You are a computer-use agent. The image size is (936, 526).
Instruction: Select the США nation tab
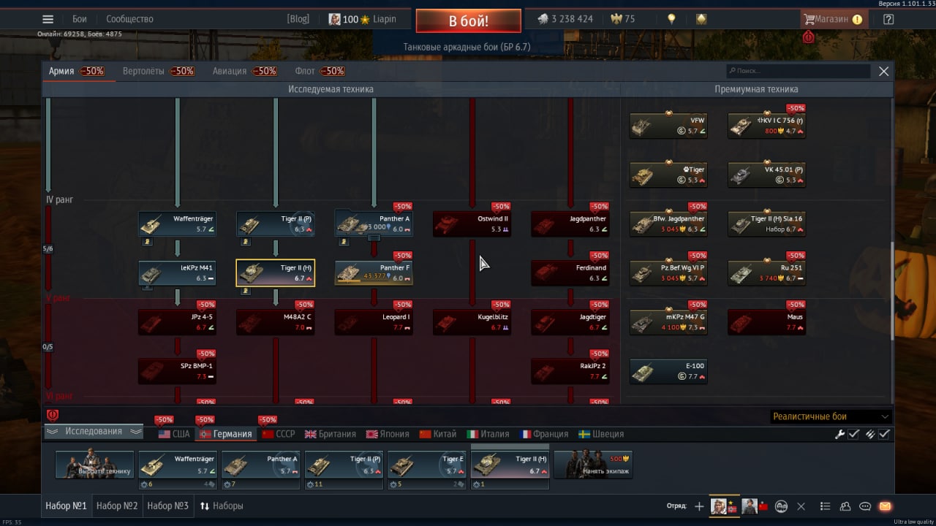coord(174,434)
